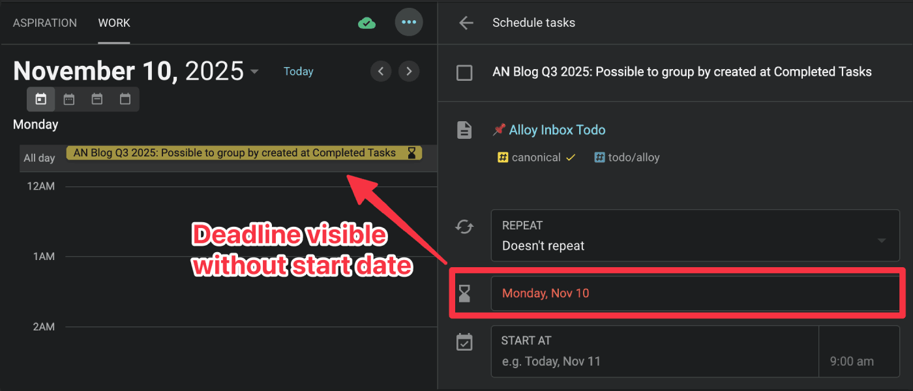This screenshot has height=391, width=913.
Task: Select the blank calendar view icon
Action: click(125, 99)
